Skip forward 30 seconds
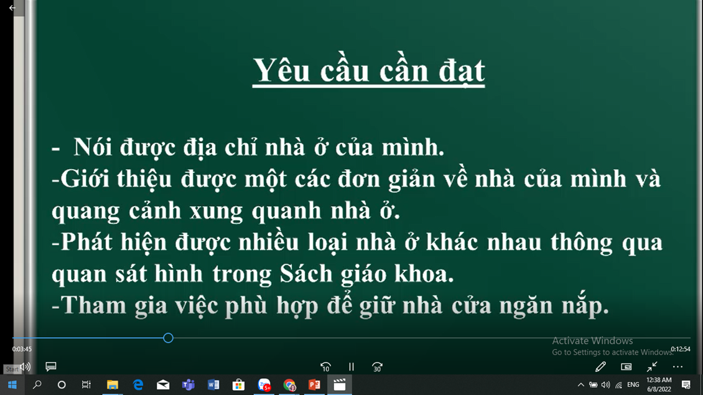Screen dimensions: 703x395 coord(377,367)
